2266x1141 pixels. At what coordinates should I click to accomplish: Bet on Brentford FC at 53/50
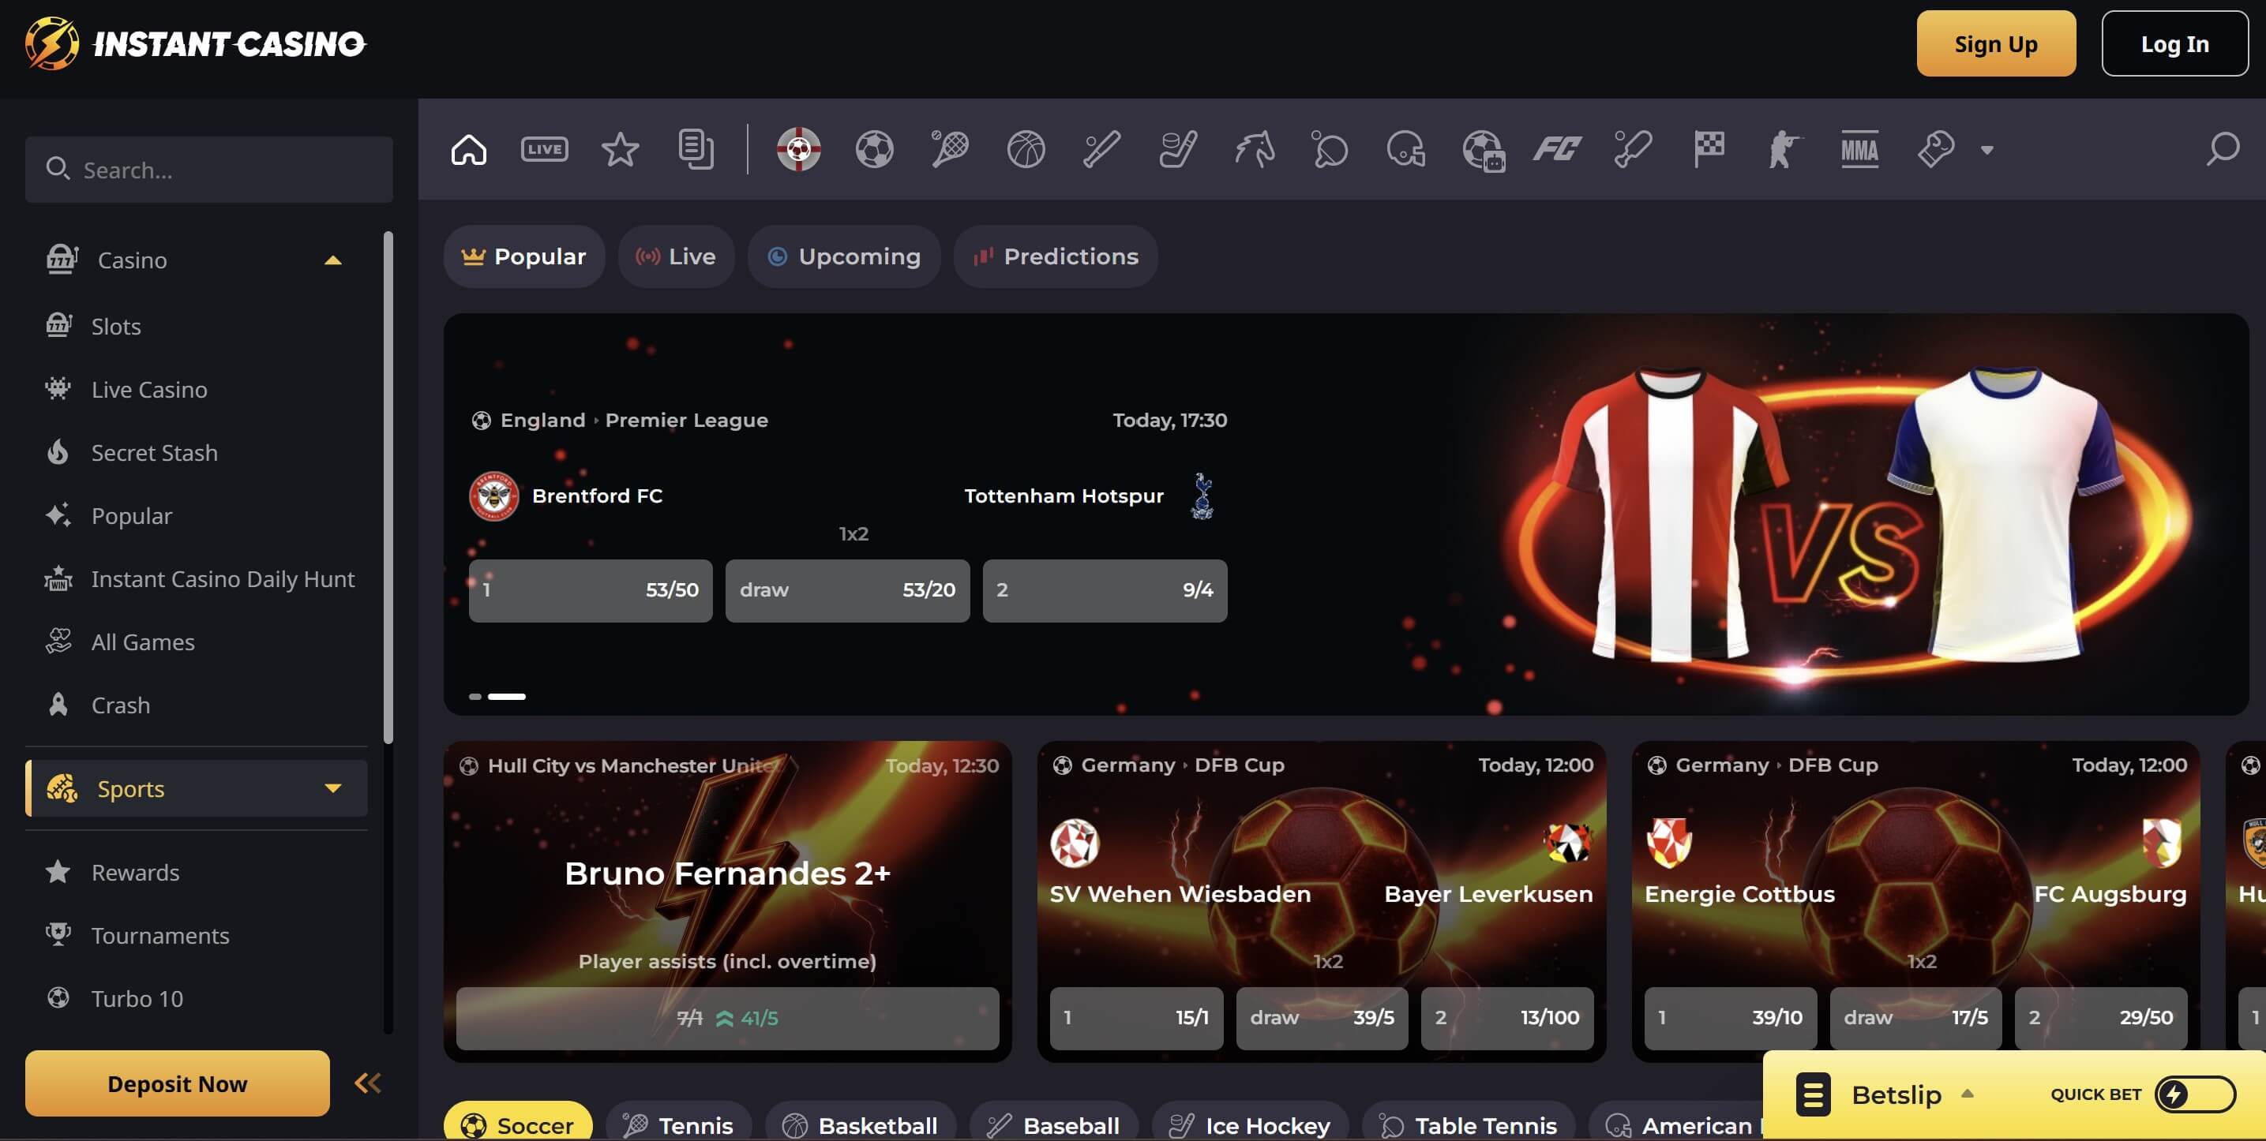tap(591, 591)
